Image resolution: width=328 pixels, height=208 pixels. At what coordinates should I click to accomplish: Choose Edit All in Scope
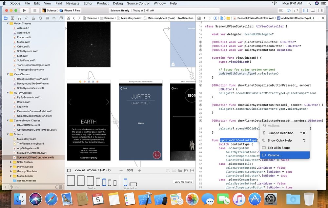tap(285, 148)
